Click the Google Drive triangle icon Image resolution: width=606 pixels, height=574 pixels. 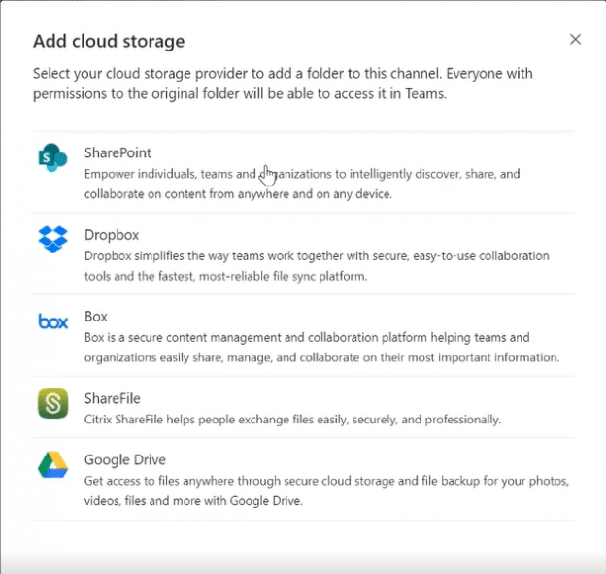pyautogui.click(x=52, y=465)
